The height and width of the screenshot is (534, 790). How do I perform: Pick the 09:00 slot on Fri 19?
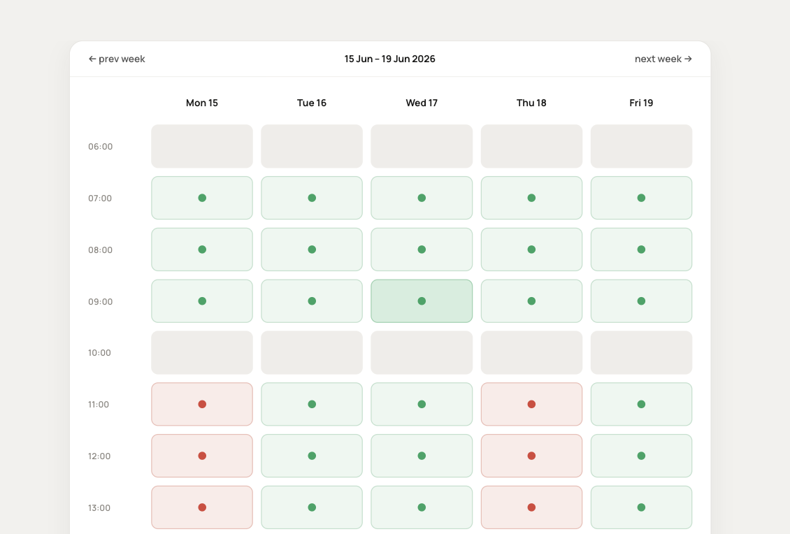coord(641,301)
